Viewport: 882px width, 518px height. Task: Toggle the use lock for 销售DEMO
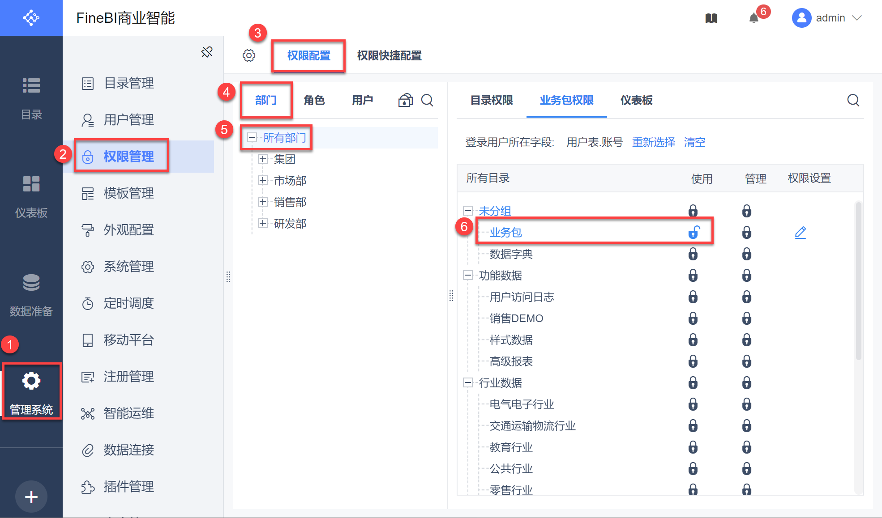point(693,318)
